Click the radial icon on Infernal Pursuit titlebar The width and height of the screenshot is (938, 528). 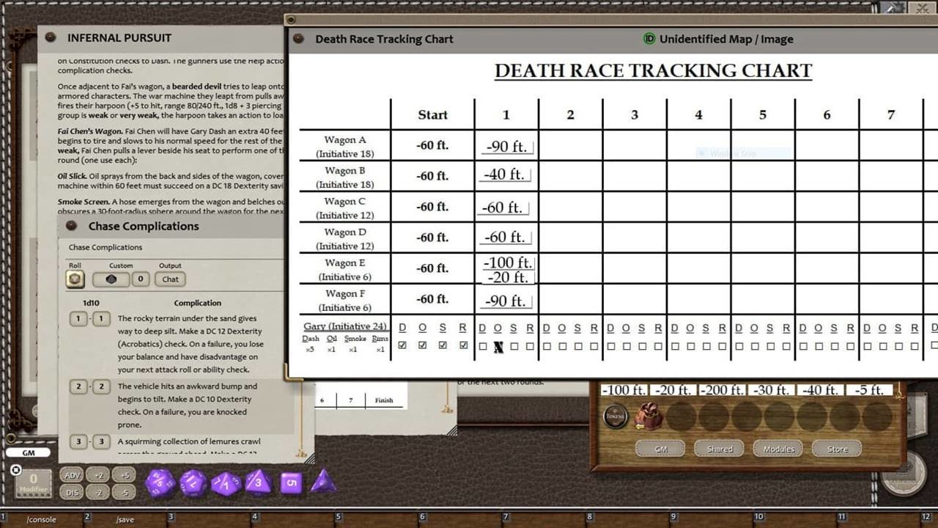coord(50,37)
